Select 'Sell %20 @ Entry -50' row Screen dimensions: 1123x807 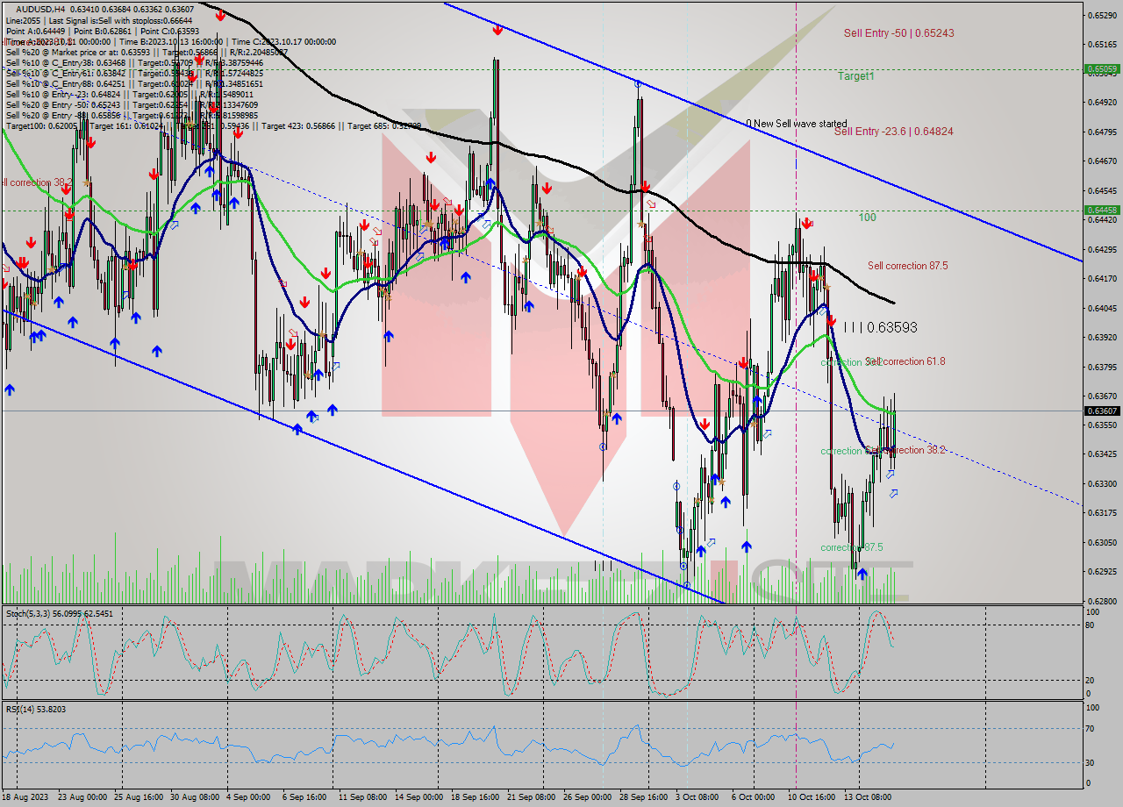[132, 104]
